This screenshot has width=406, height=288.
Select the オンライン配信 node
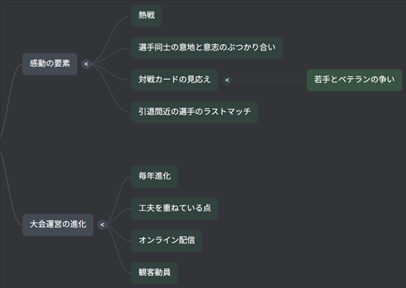point(167,241)
